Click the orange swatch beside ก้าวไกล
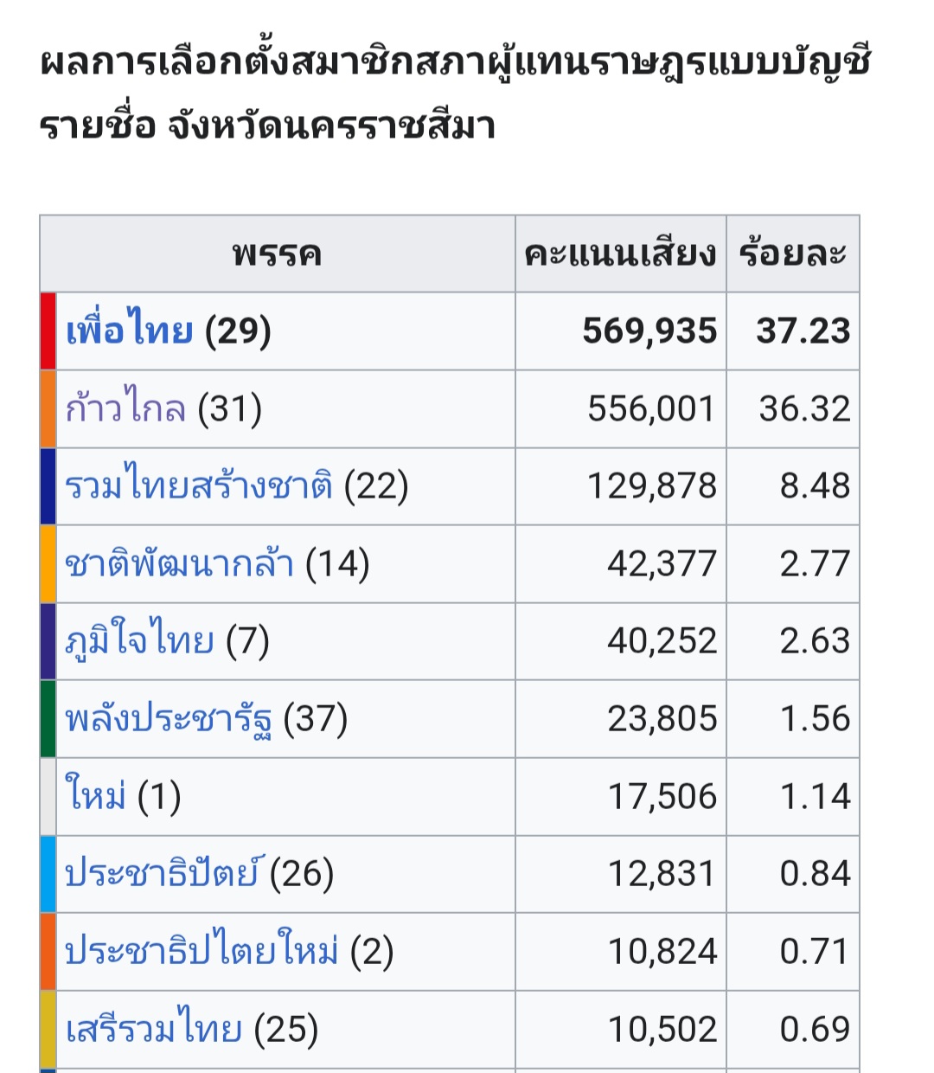The height and width of the screenshot is (1073, 934). [x=48, y=408]
